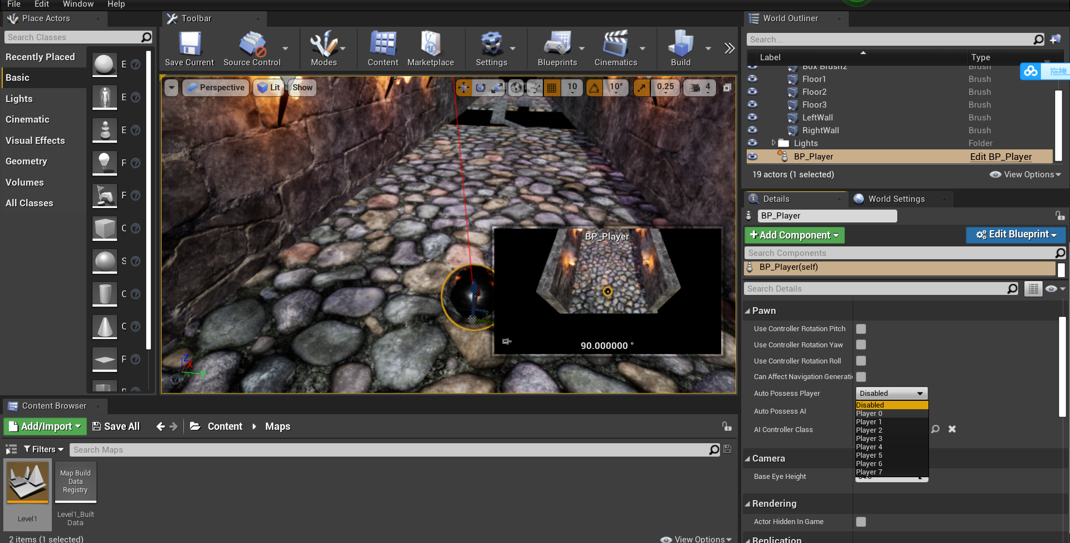Open the camera speed dropdown
Image resolution: width=1070 pixels, height=543 pixels.
pos(699,88)
